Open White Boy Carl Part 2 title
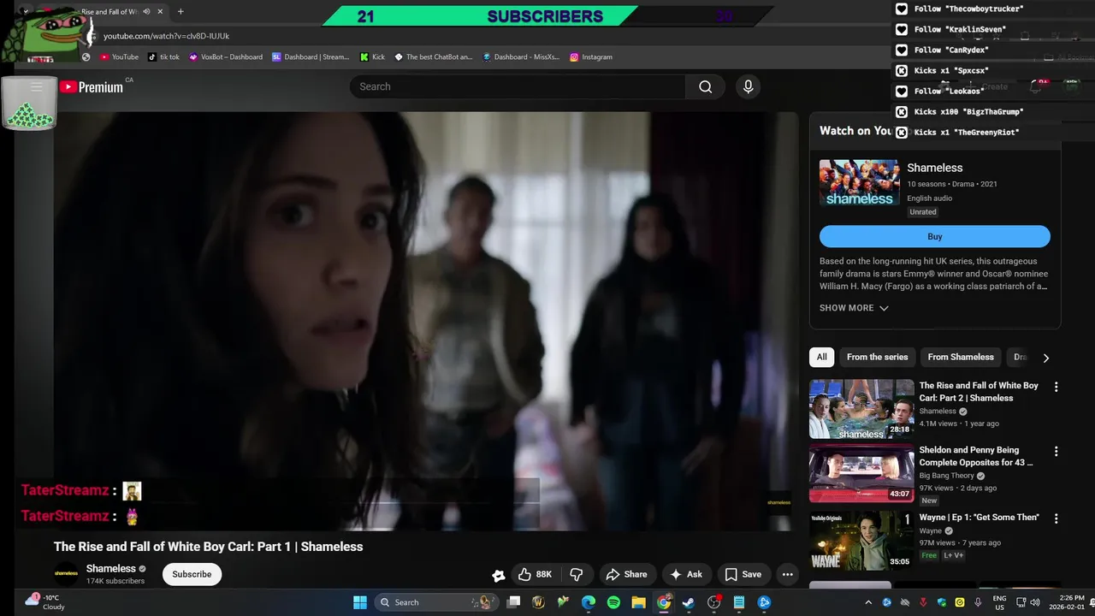 coord(979,392)
